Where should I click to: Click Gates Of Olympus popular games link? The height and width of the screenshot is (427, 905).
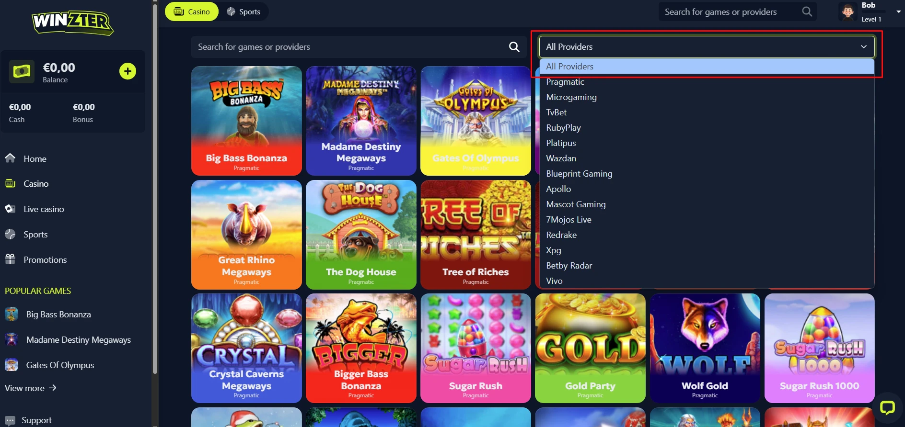click(x=60, y=365)
